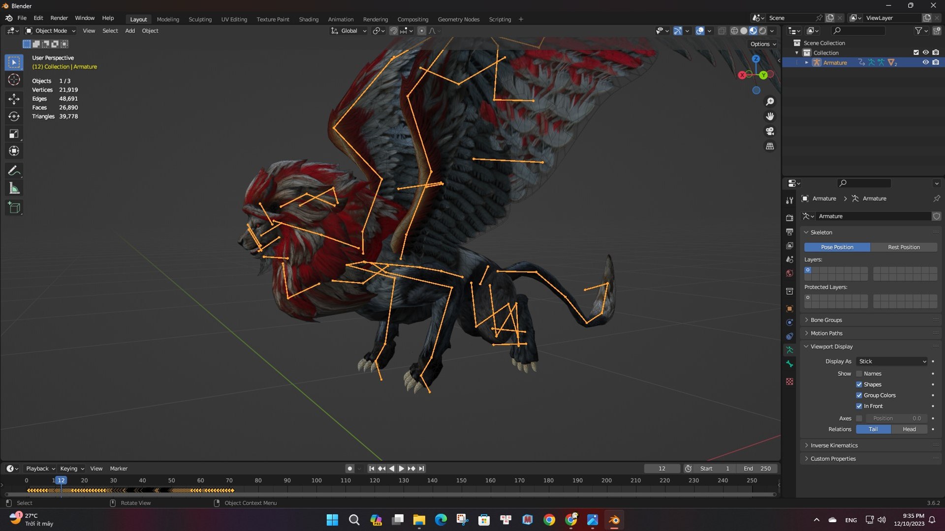The width and height of the screenshot is (945, 531).
Task: Open the Playback dropdown in timeline
Action: pos(40,469)
